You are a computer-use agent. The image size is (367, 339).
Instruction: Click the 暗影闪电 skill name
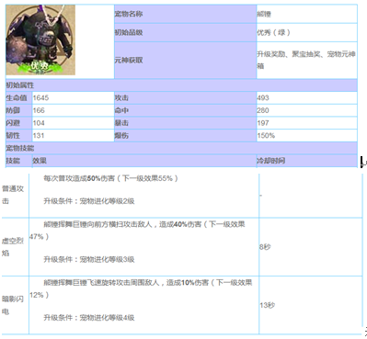coord(13,305)
